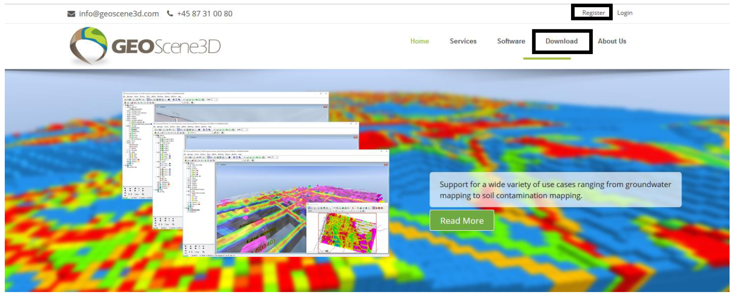This screenshot has width=731, height=293.
Task: Click the Read More button
Action: (461, 220)
